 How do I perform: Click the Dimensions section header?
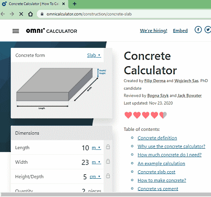[x=61, y=133]
